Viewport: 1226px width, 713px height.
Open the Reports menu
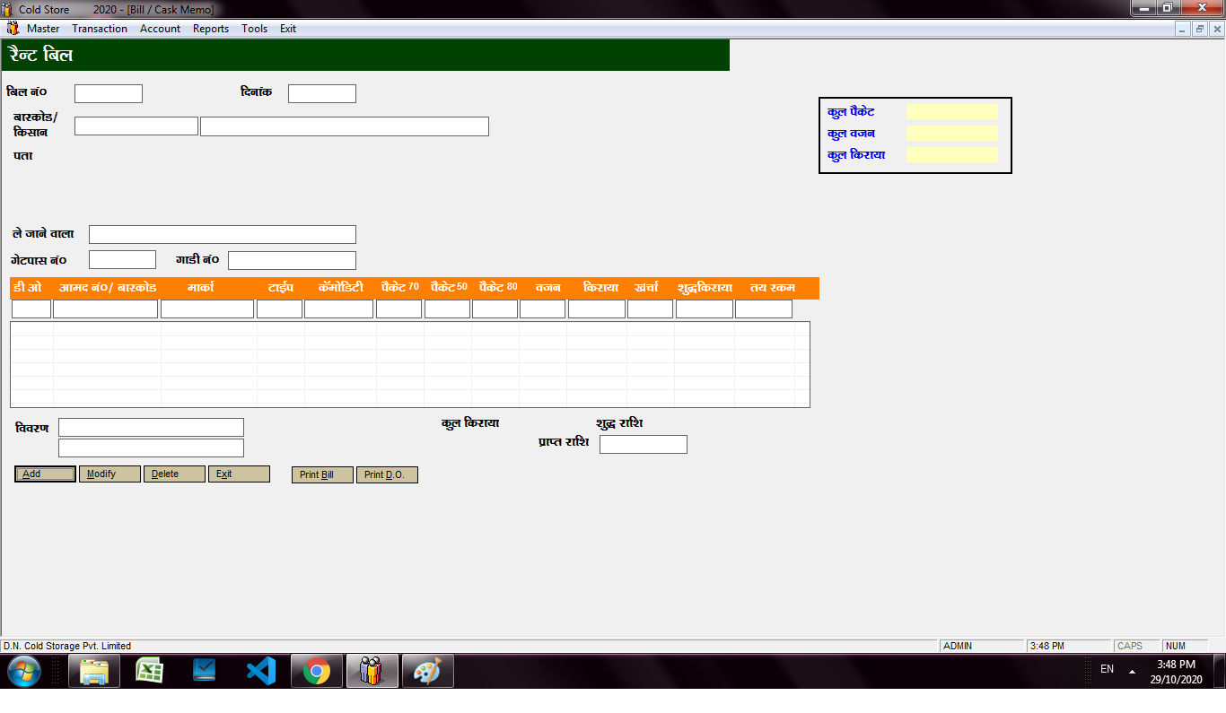point(211,29)
